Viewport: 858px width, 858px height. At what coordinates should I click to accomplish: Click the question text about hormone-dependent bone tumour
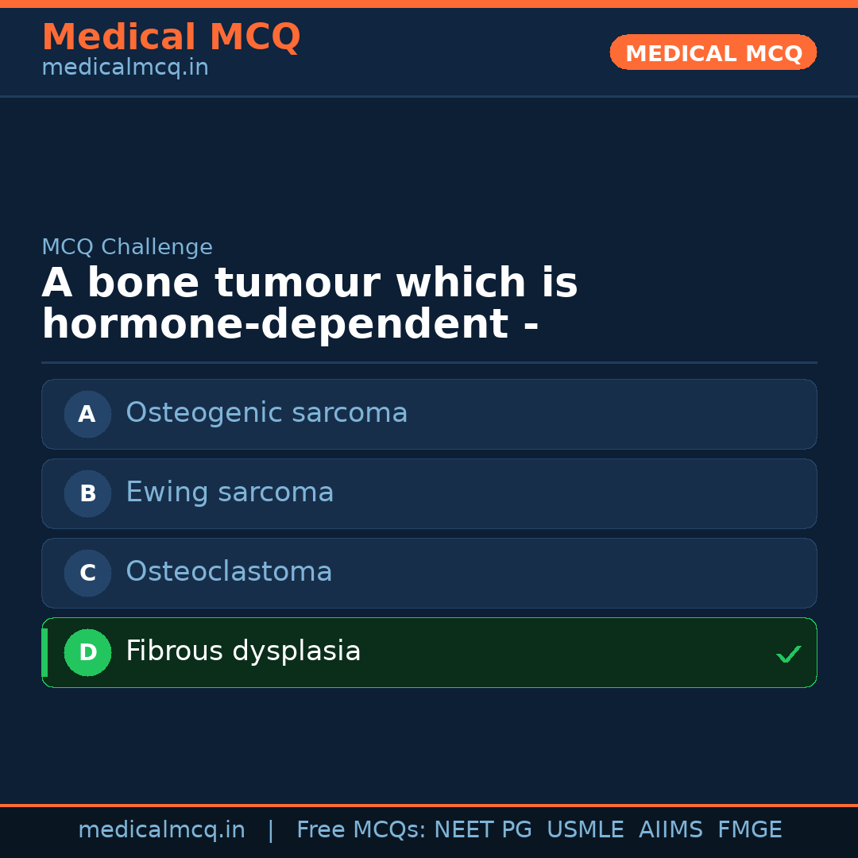coord(310,302)
